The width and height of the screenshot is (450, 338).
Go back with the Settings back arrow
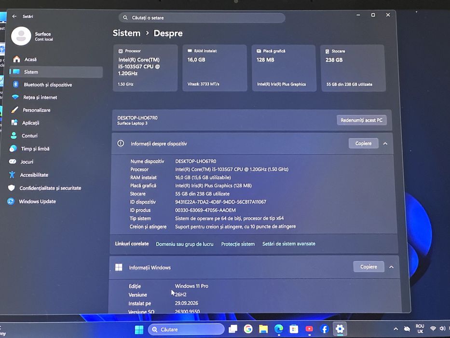point(14,16)
